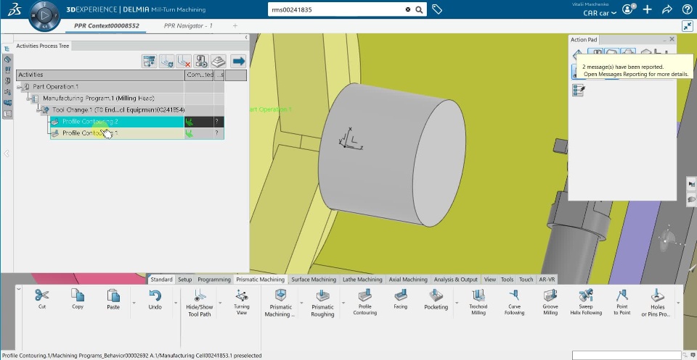Switch to the Lathe Machining tab
Screen dimensions: 697x360
point(362,280)
